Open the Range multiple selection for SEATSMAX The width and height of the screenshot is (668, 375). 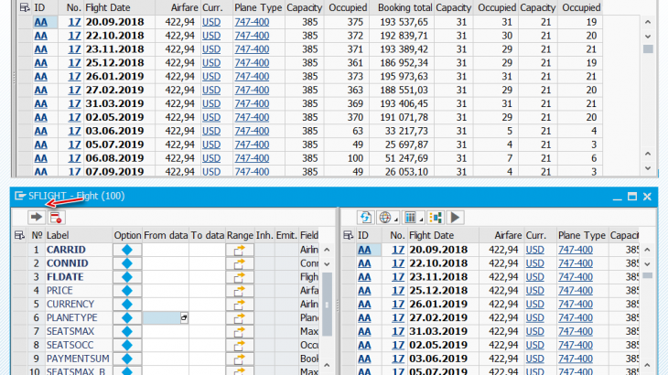coord(240,332)
